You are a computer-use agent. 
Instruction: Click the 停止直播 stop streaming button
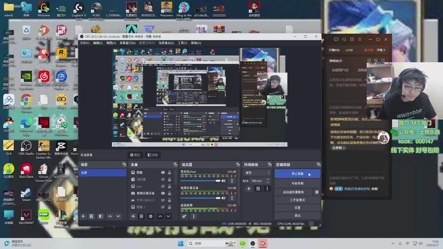[x=297, y=174]
